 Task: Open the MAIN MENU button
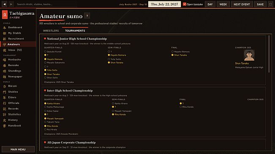[x=18, y=149]
